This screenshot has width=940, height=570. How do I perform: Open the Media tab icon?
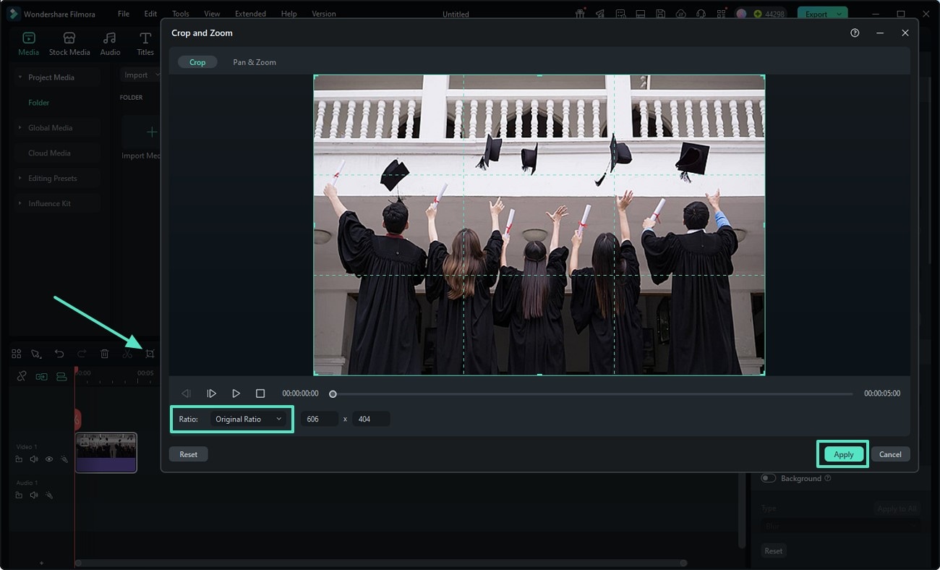pos(29,38)
